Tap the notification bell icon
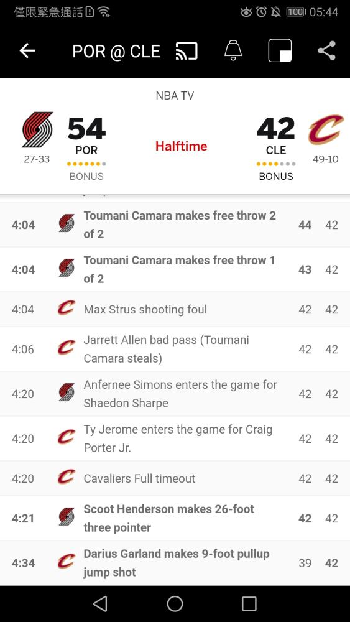350x622 pixels. (233, 51)
